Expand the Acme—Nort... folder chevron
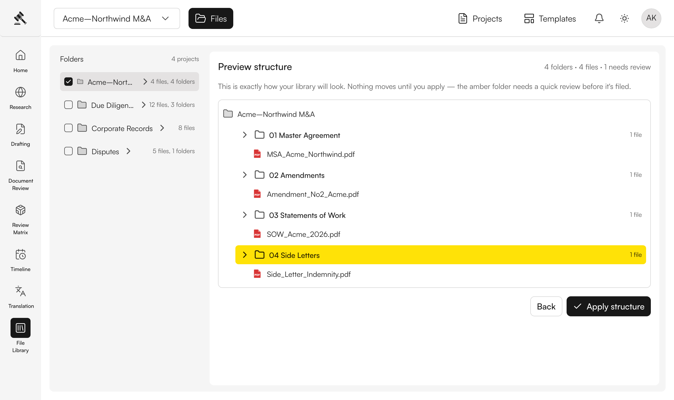 [145, 81]
